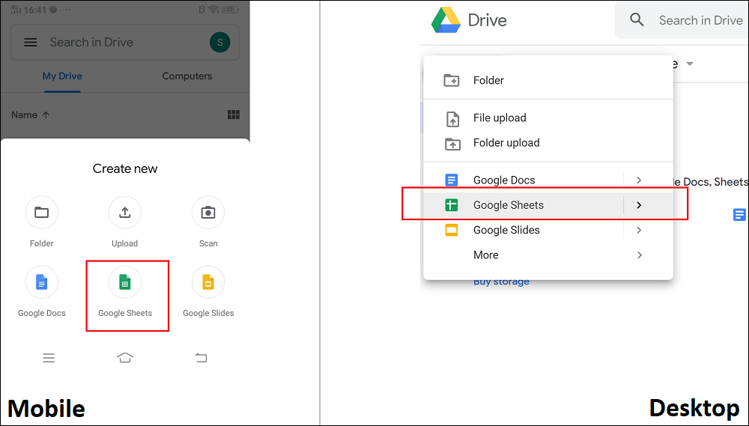Screen dimensions: 749x426
Task: Create a new Folder in mobile Drive
Action: 41,212
